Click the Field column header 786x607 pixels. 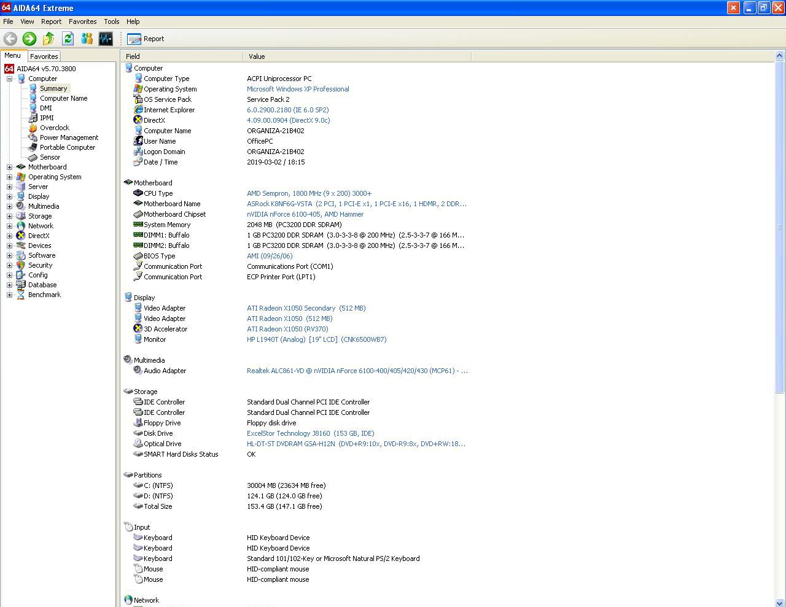[182, 56]
